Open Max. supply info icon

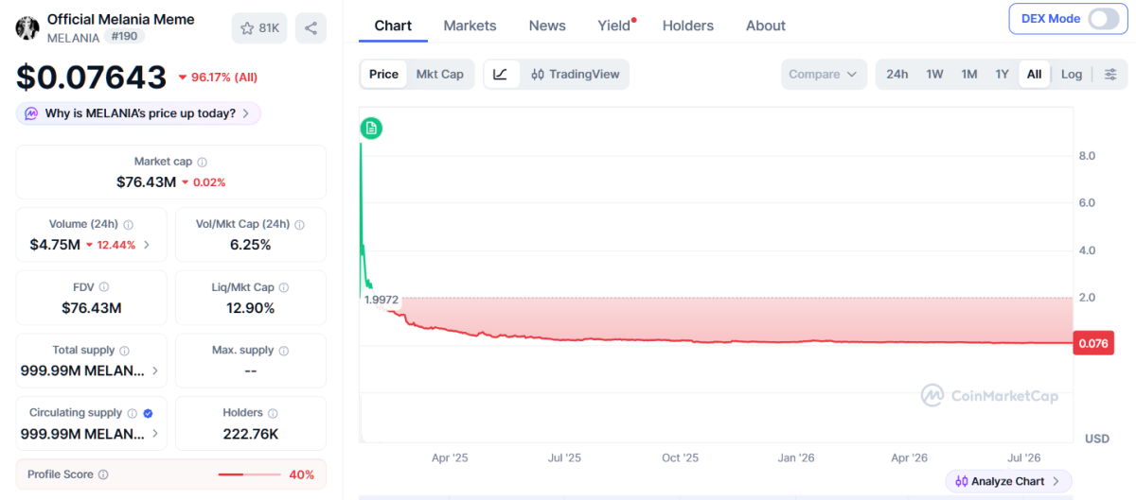click(283, 351)
